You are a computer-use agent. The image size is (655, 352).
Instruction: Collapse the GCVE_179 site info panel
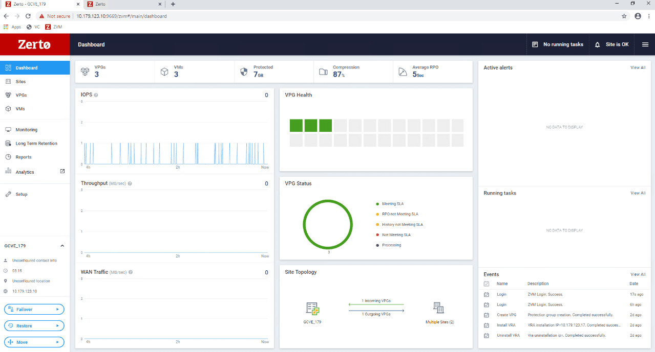pyautogui.click(x=62, y=246)
